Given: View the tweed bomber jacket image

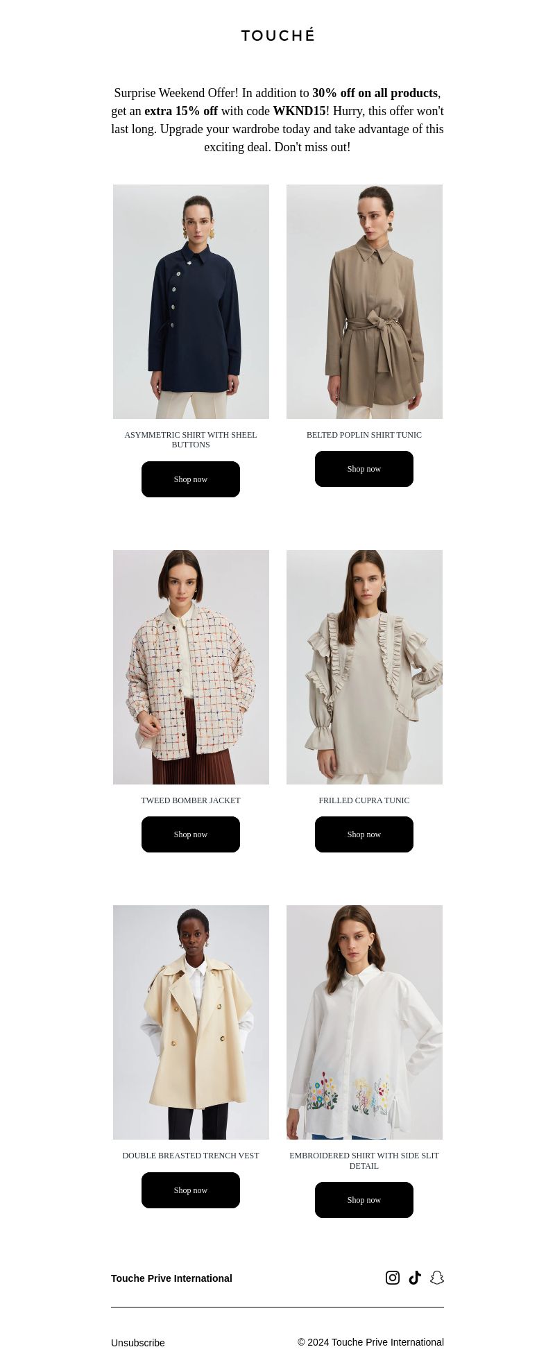Looking at the screenshot, I should 191,667.
